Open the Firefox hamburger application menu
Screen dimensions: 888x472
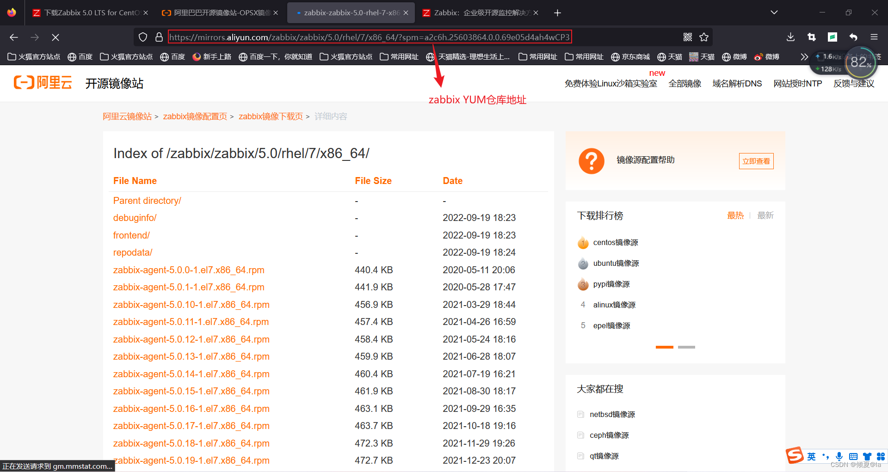pyautogui.click(x=874, y=37)
